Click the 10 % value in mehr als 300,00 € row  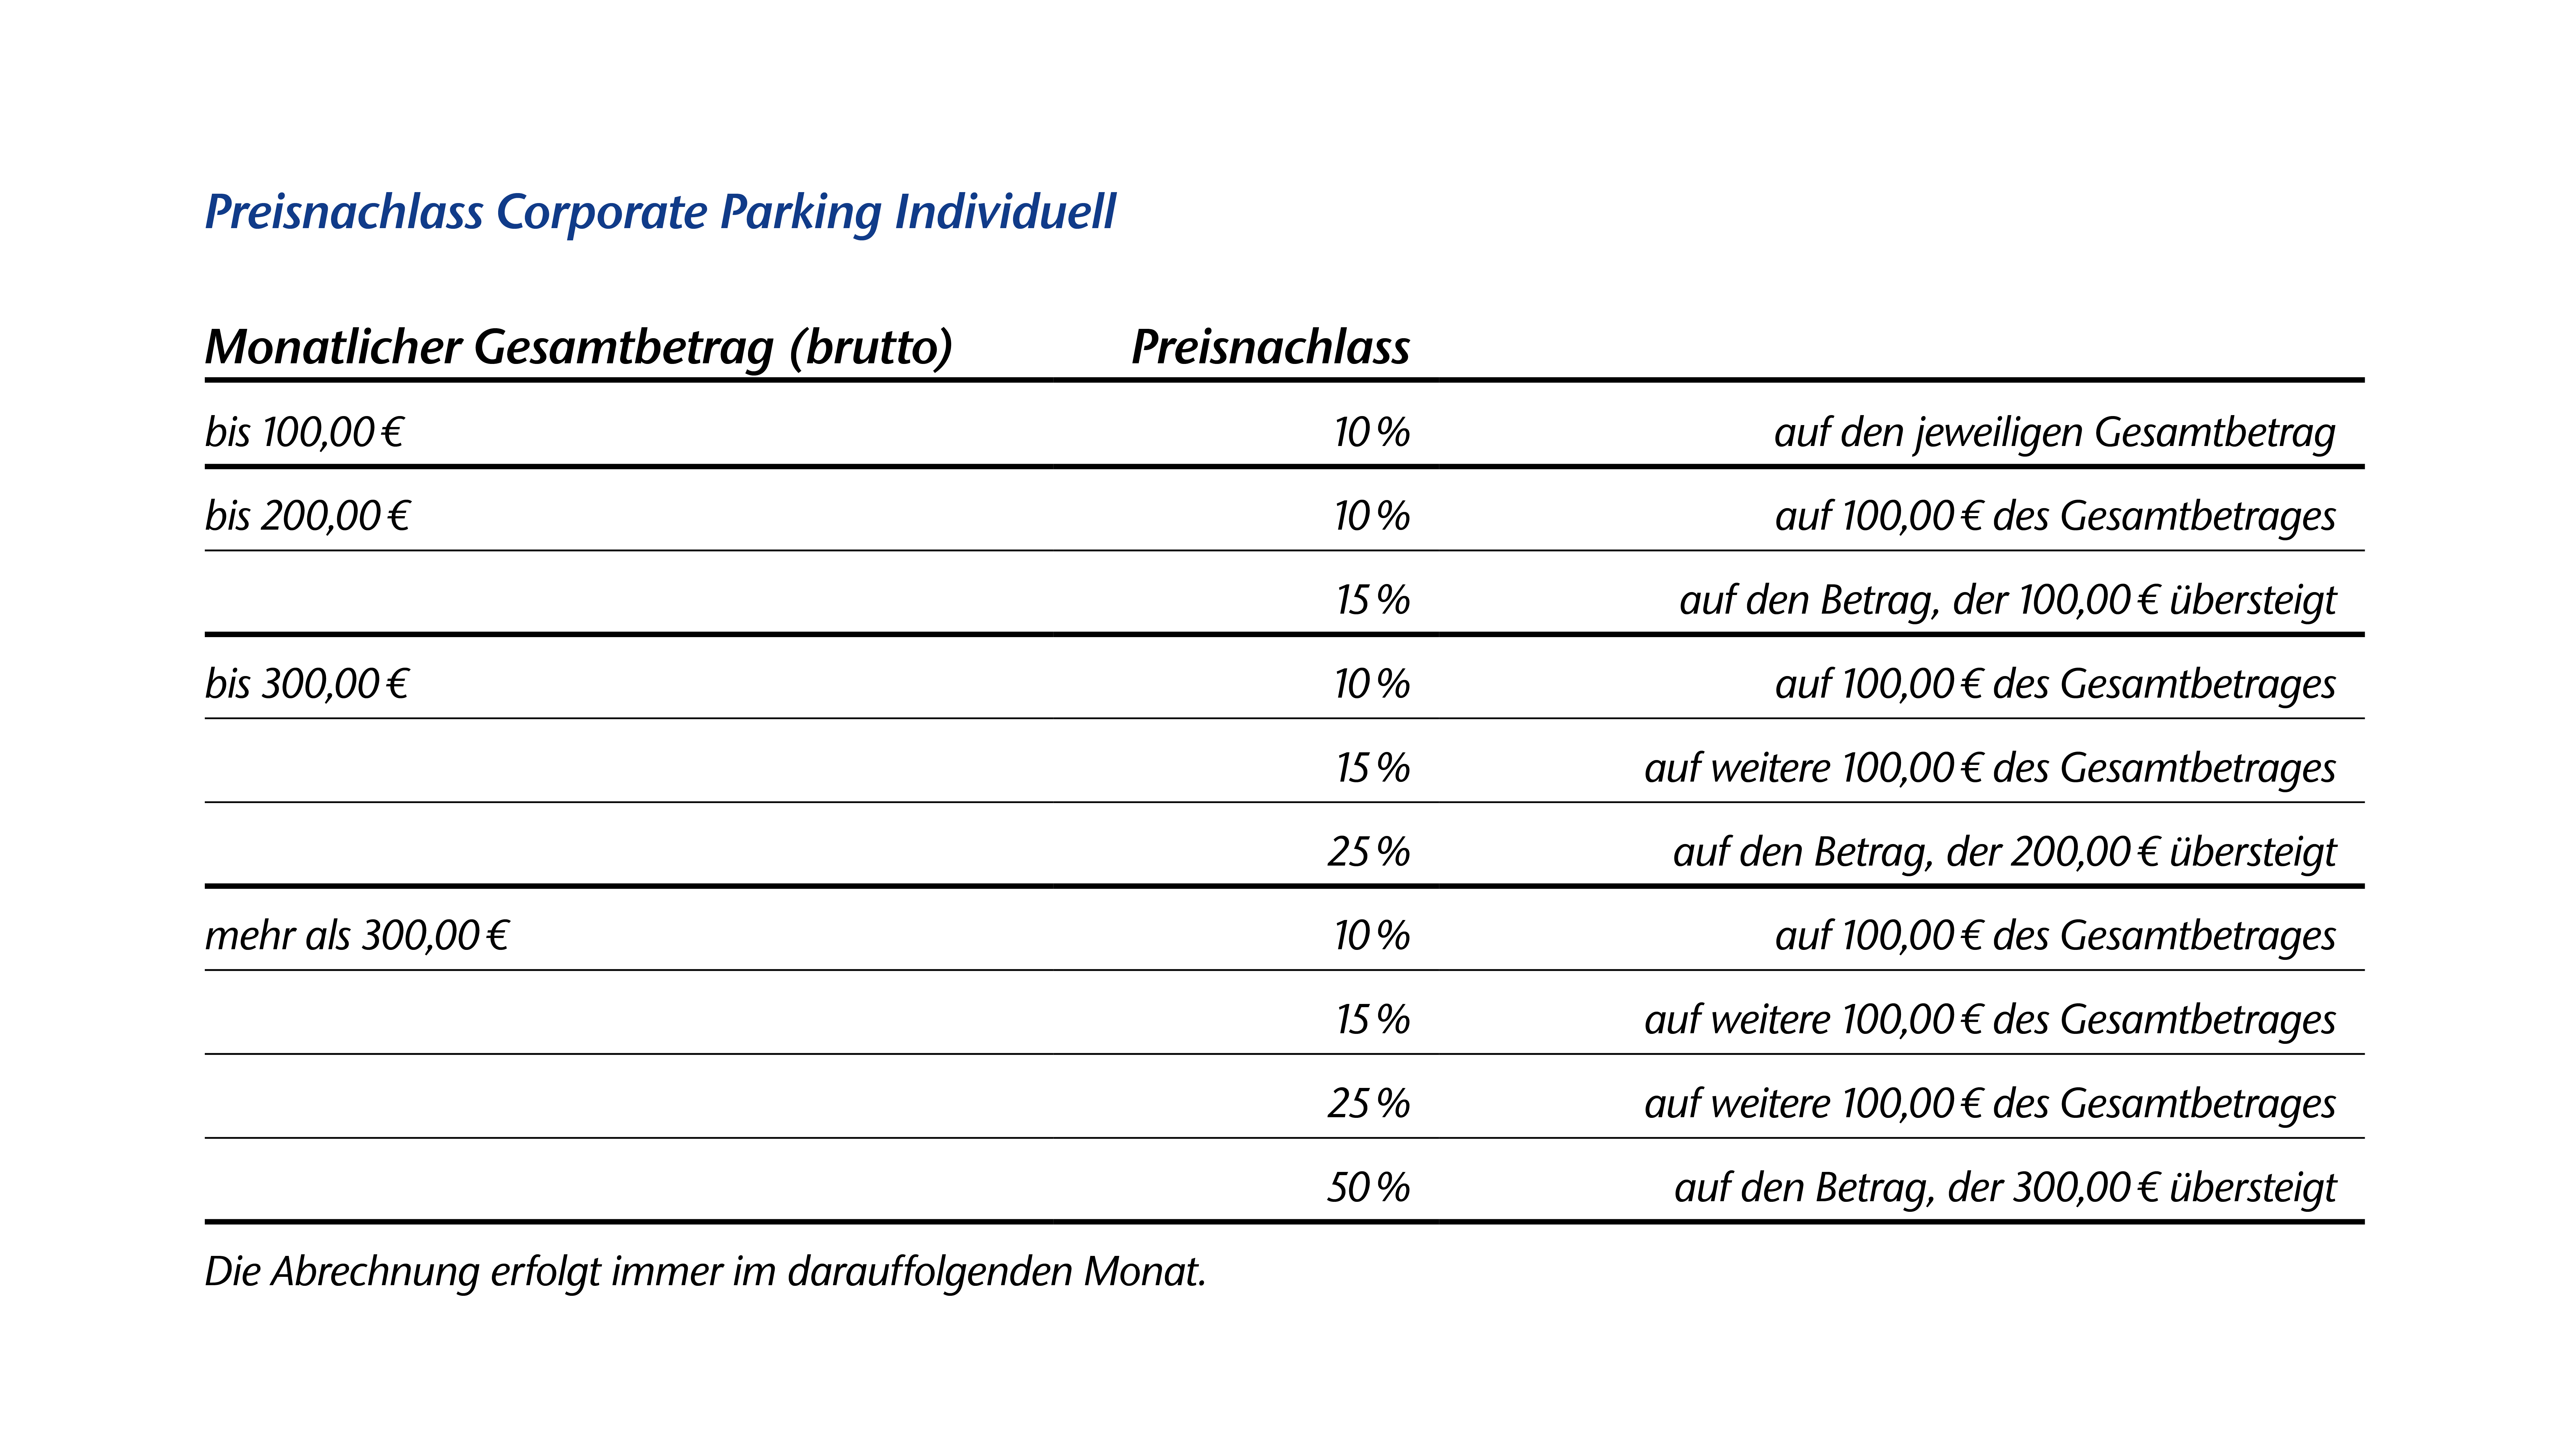(x=1371, y=935)
